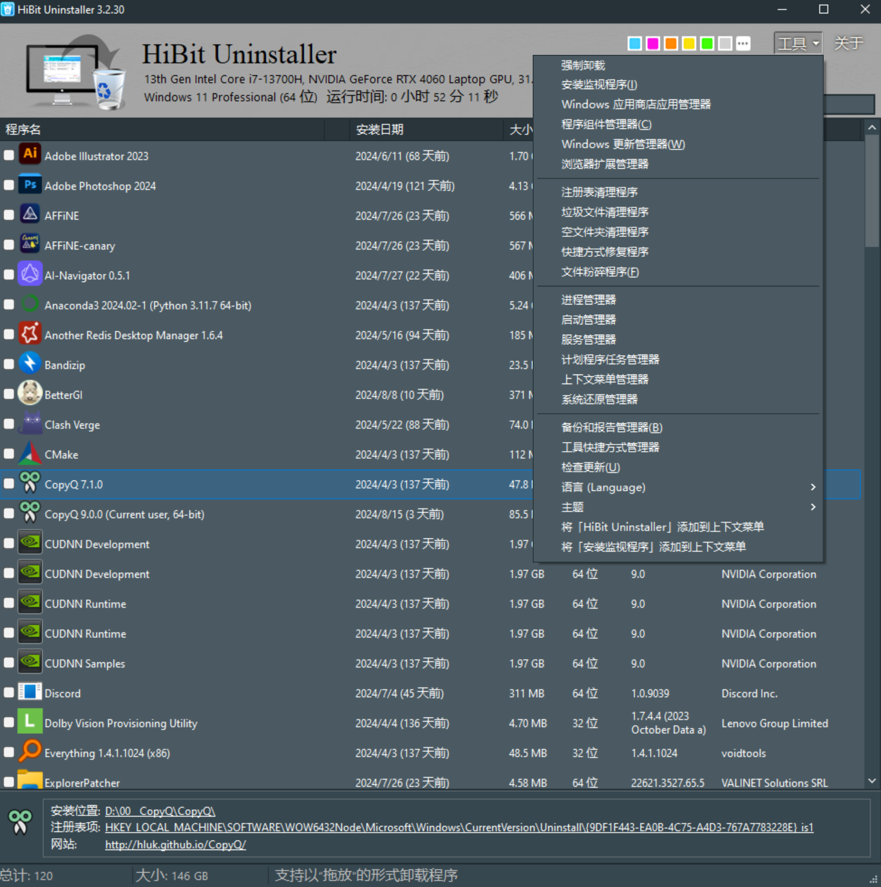Click the more colors ellipsis button
The image size is (881, 887).
click(743, 43)
